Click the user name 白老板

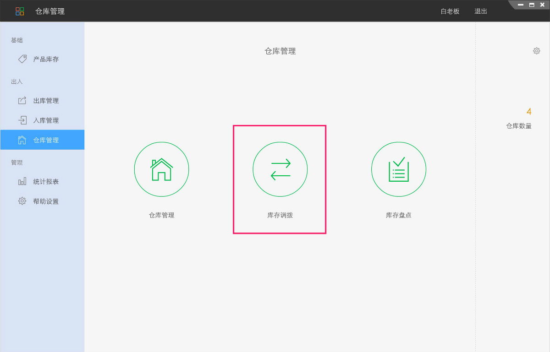click(450, 11)
